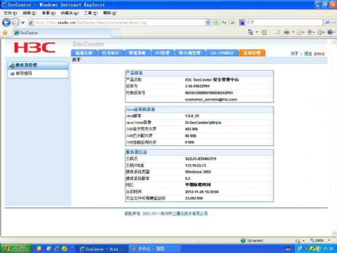Click the red X Stop loading icon
337x253 pixels.
click(x=233, y=22)
